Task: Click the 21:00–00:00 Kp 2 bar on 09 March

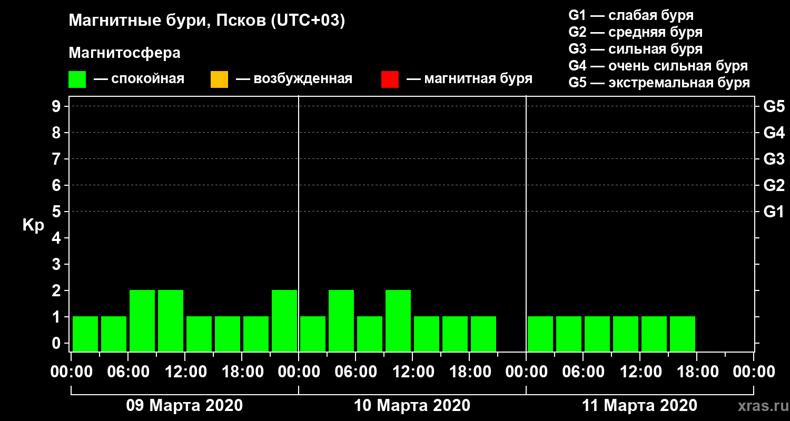Action: [284, 320]
